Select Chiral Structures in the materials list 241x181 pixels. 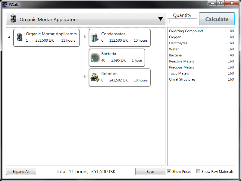[182, 79]
